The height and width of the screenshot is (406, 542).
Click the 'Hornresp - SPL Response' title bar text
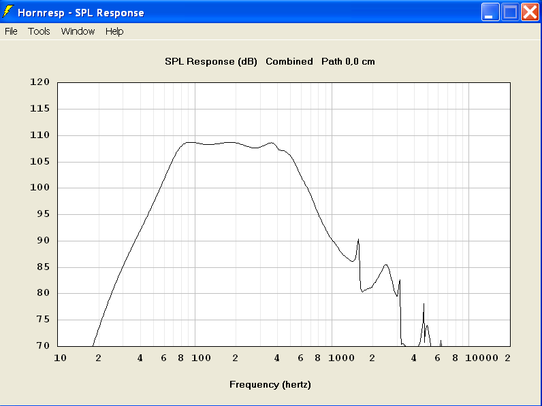point(81,13)
